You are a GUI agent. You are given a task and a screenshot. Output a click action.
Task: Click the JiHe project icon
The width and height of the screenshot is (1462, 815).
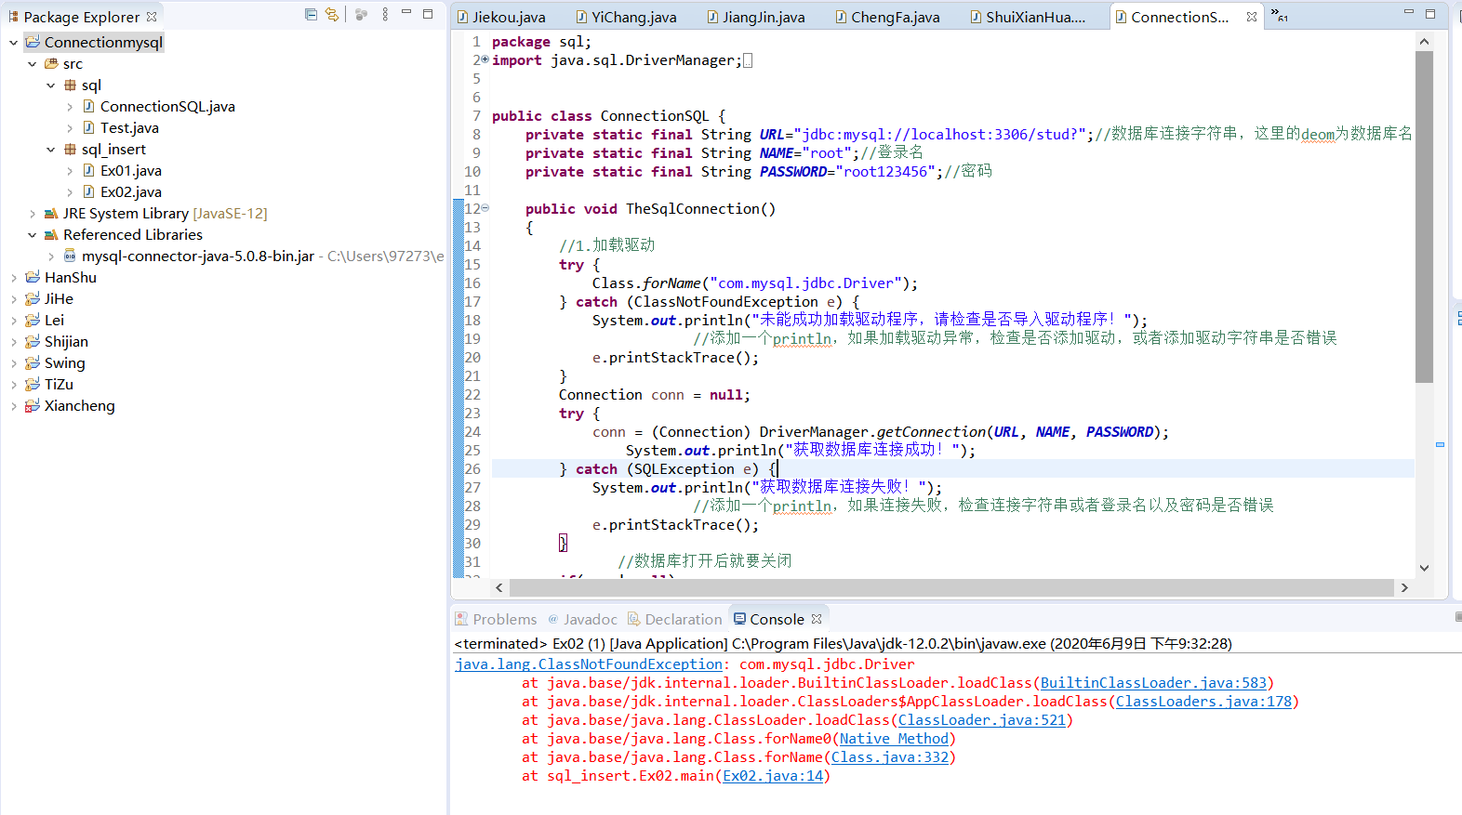coord(33,298)
